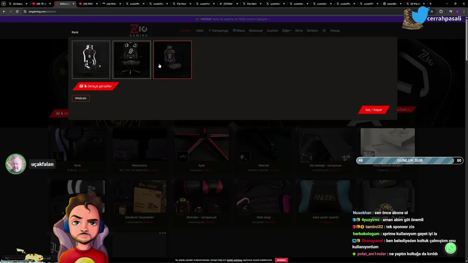Image resolution: width=468 pixels, height=263 pixels.
Task: Open a new browser tab
Action: click(x=430, y=4)
